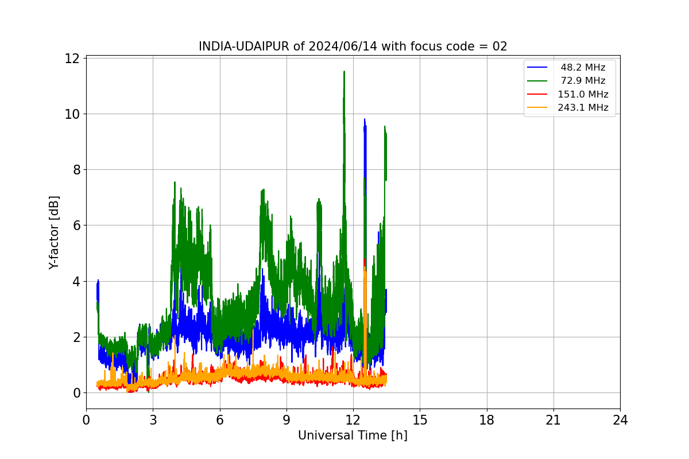
Task: Click the green line swatch in legend
Action: pos(537,81)
